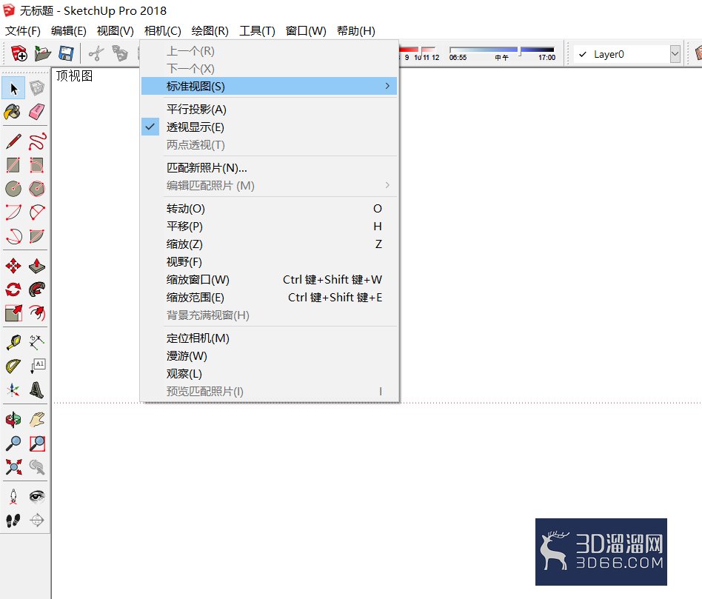
Task: Close the 相机(C) menu
Action: pyautogui.click(x=162, y=31)
